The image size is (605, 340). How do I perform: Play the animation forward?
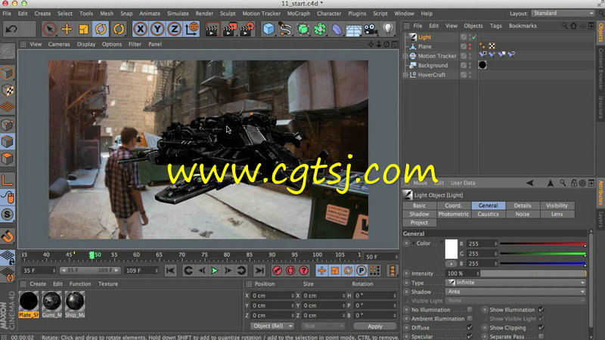click(x=215, y=270)
